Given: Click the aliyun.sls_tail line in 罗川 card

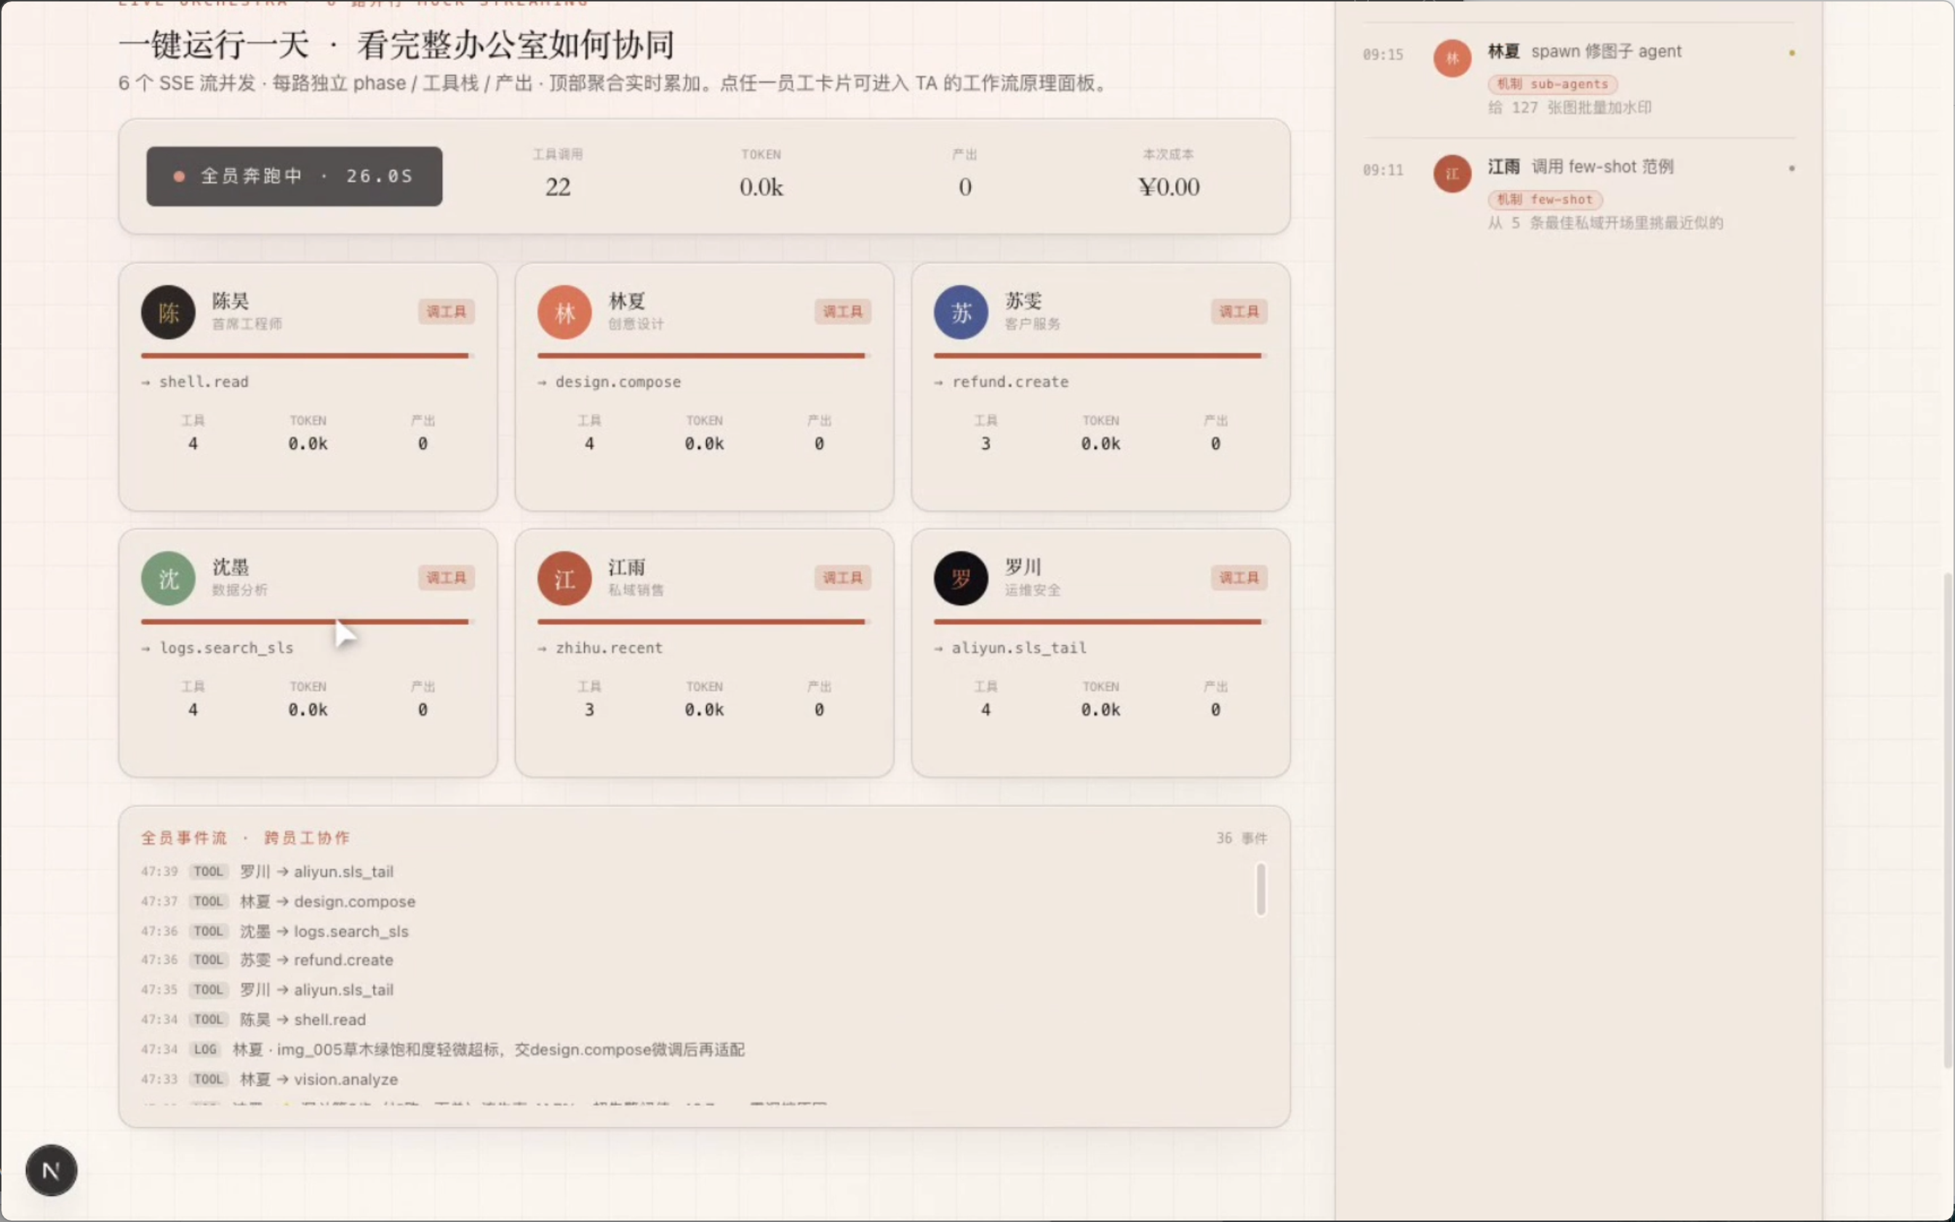Looking at the screenshot, I should (1010, 648).
